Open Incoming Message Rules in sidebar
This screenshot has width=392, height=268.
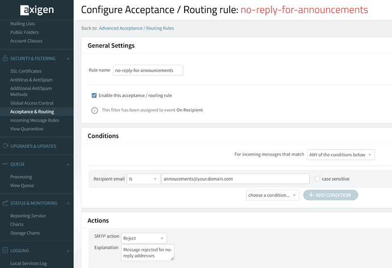35,120
